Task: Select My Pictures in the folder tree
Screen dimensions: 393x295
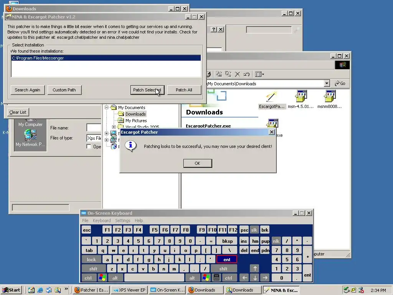Action: [x=136, y=120]
